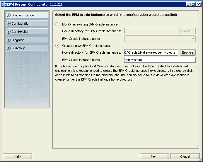The image size is (203, 162).
Task: Select Create a new EPM Oracle instance
Action: click(x=57, y=46)
